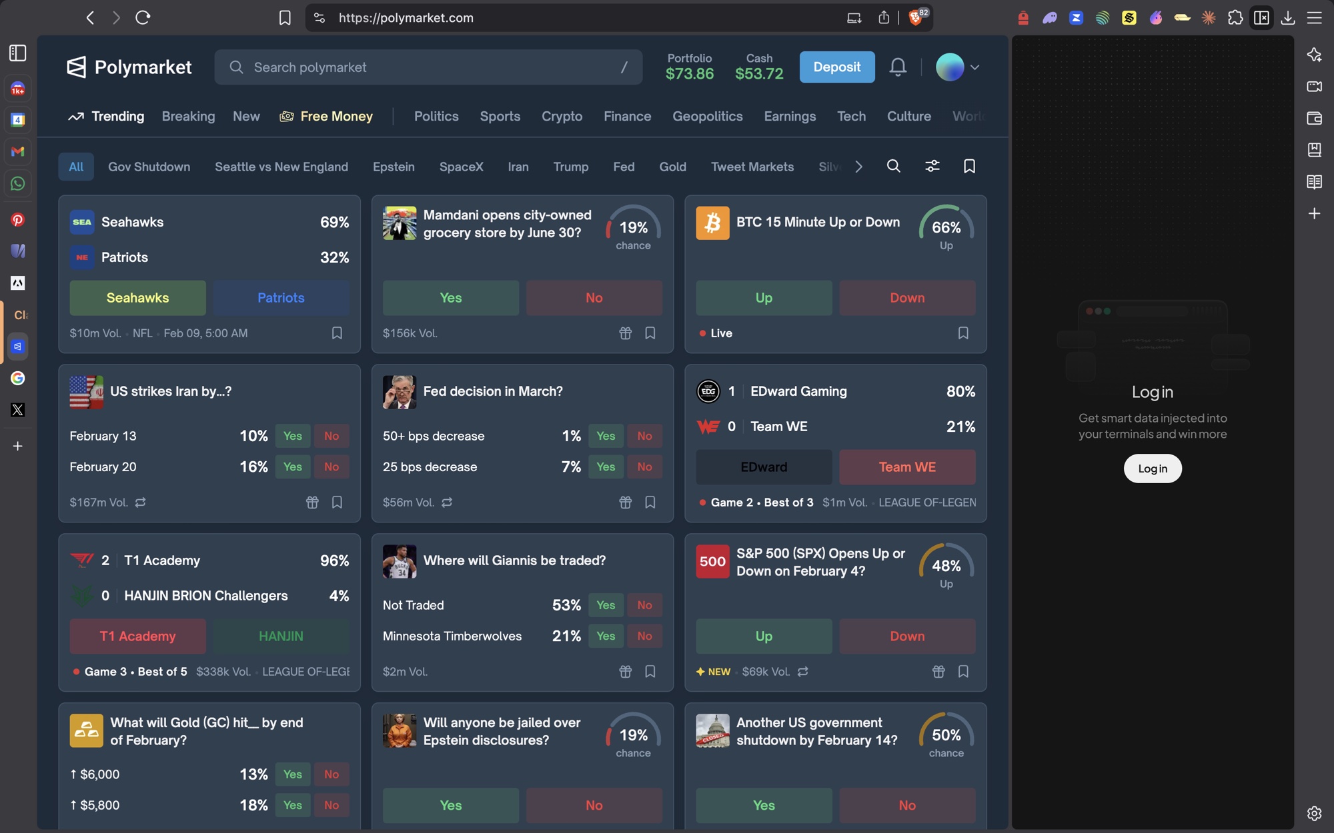Open reading list icon in right panel
Image resolution: width=1334 pixels, height=833 pixels.
(x=1314, y=181)
